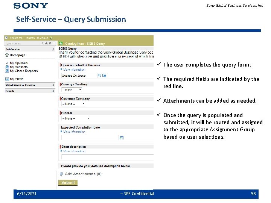Collapse the navigator with the top-left toggle icon
271x203 pixels.
pyautogui.click(x=6, y=38)
